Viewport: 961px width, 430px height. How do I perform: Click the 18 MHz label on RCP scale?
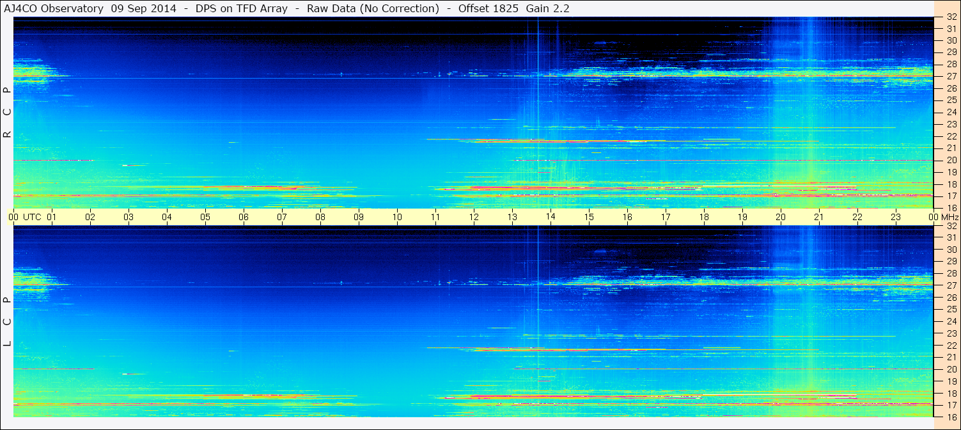click(x=951, y=184)
